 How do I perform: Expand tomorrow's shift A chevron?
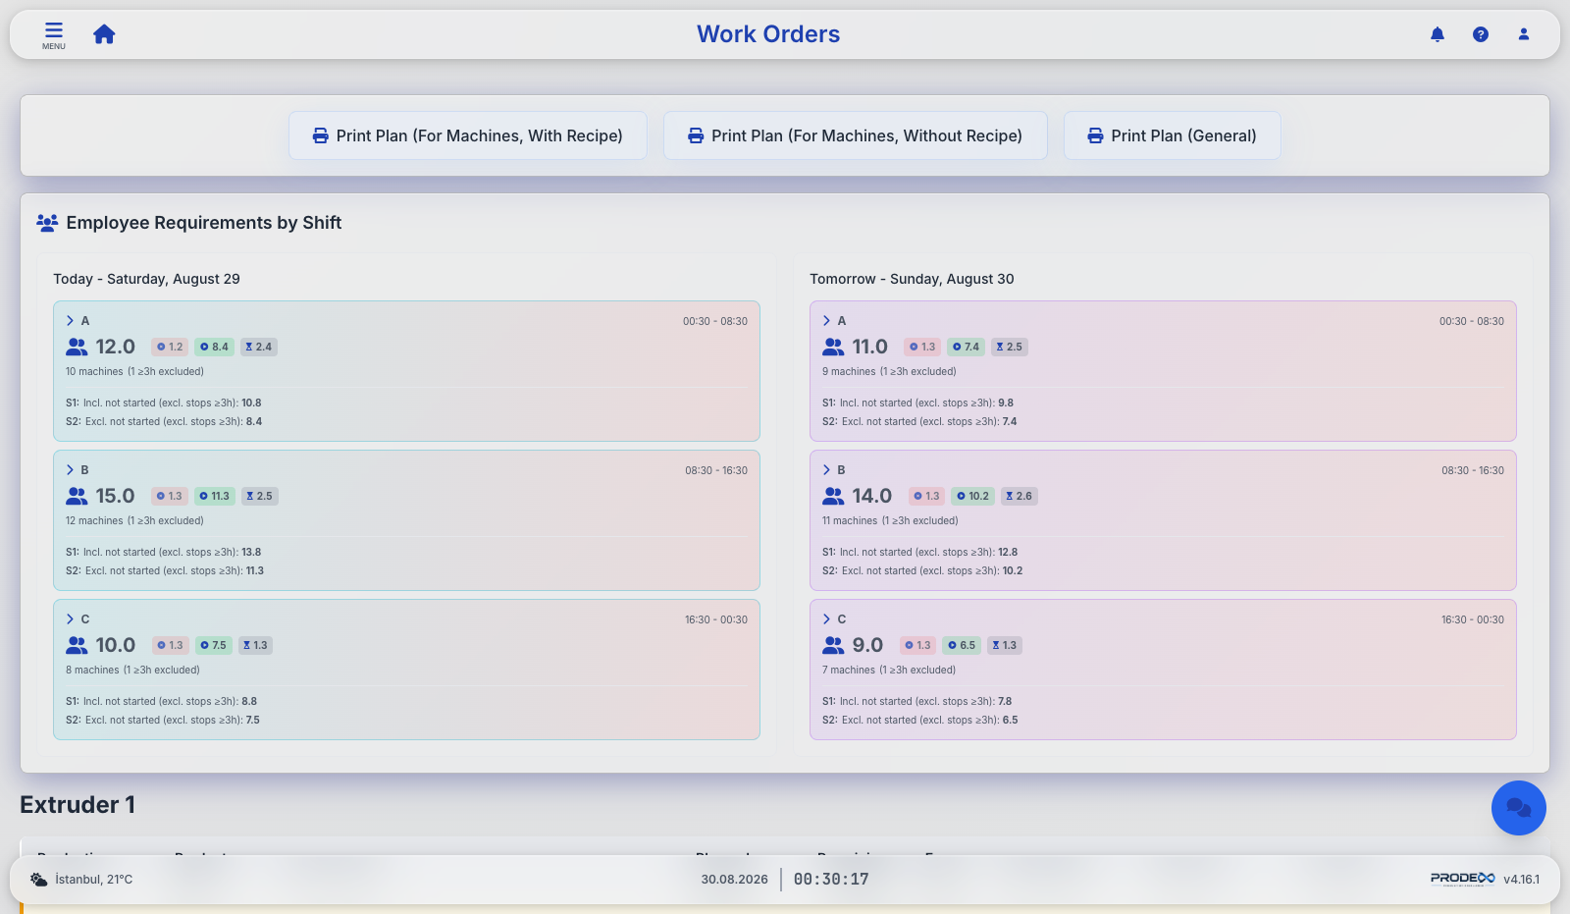[x=826, y=321]
